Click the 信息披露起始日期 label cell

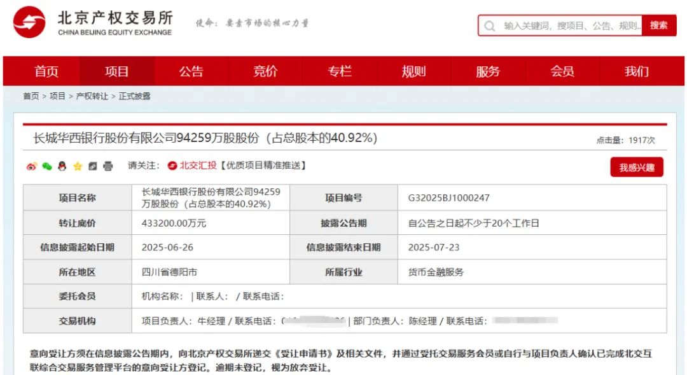[78, 248]
